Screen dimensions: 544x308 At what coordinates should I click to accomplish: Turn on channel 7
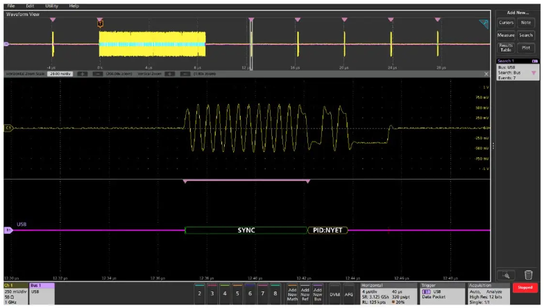(262, 293)
